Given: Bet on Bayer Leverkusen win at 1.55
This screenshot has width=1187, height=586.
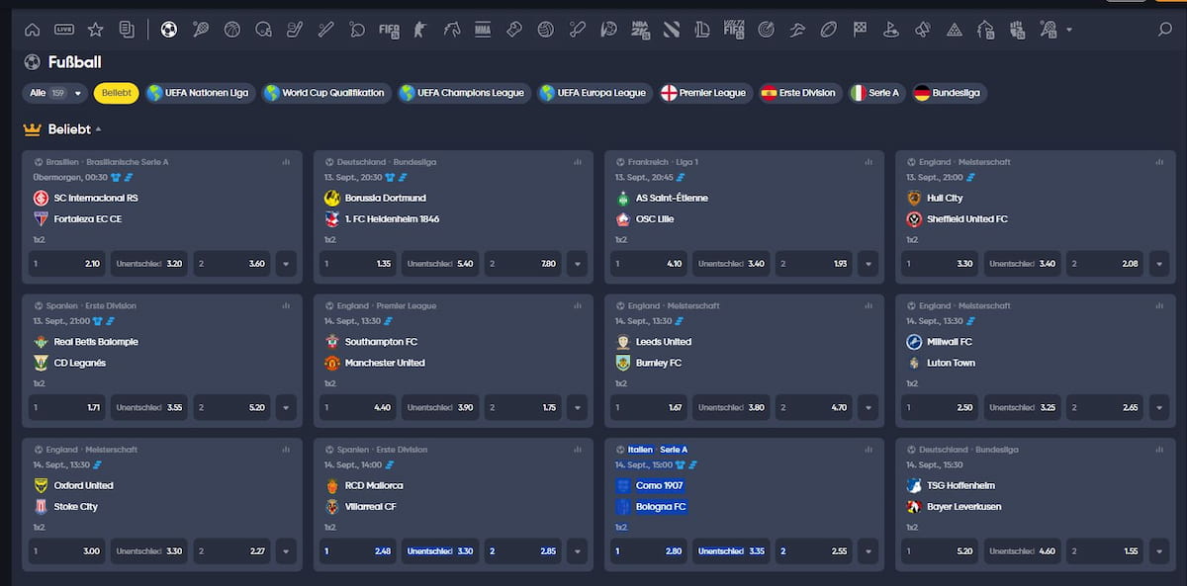Looking at the screenshot, I should pos(1104,551).
